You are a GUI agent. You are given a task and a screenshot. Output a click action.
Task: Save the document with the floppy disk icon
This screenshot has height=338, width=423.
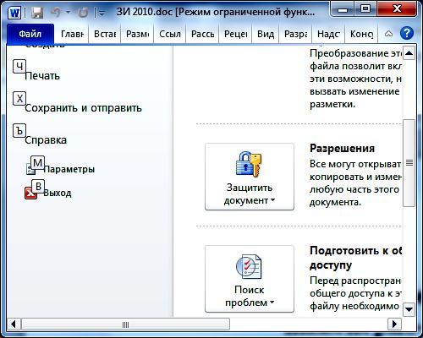click(x=37, y=13)
